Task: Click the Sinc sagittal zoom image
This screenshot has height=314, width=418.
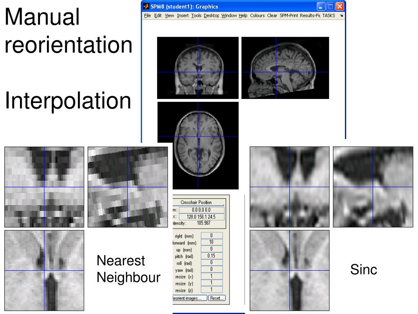Action: 373,187
